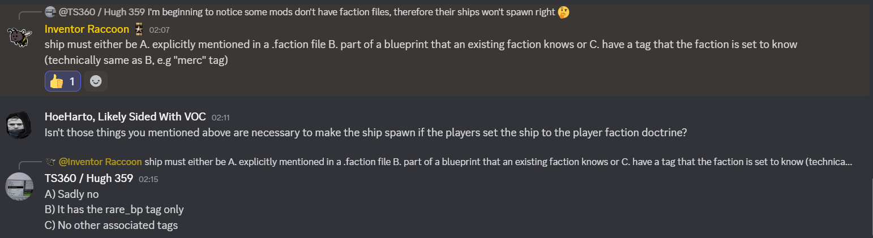Click the tiny avatar before the @TS360 reply preview
This screenshot has width=873, height=238.
[x=50, y=12]
